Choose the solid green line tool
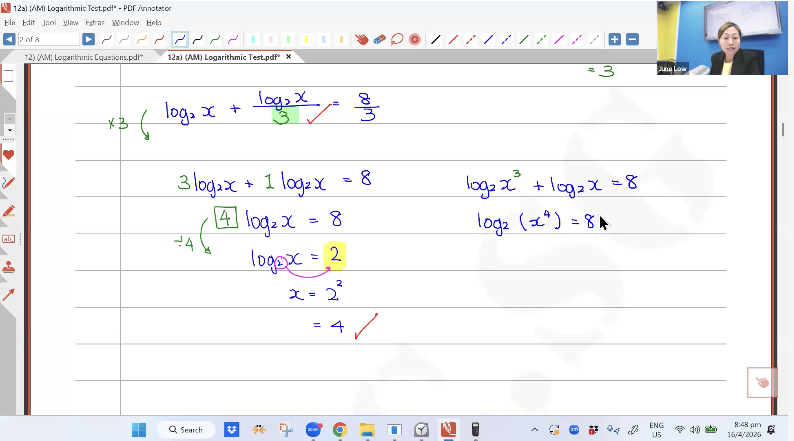This screenshot has width=794, height=441. (x=524, y=40)
